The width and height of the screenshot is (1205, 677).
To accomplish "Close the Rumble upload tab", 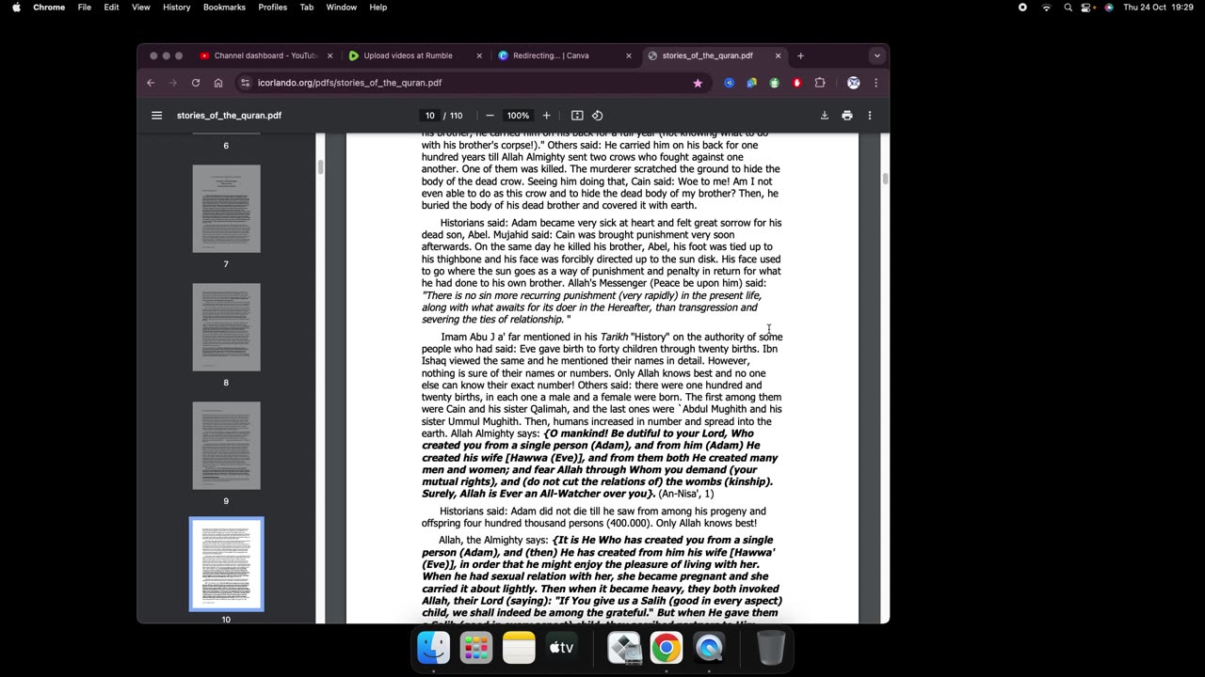I will [x=479, y=55].
